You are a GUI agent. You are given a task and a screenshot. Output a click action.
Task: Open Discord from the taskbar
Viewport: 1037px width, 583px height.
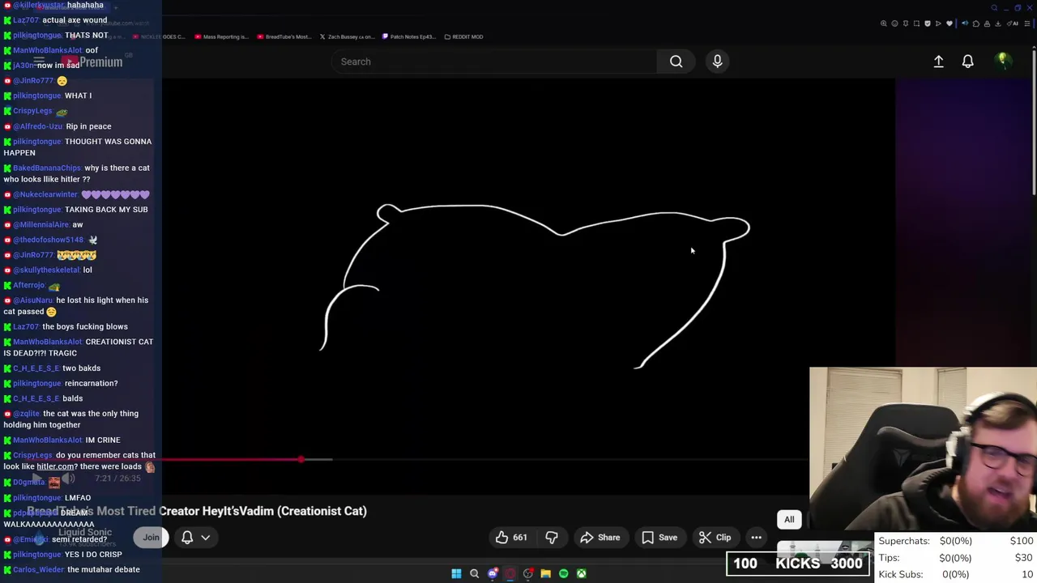tap(492, 574)
